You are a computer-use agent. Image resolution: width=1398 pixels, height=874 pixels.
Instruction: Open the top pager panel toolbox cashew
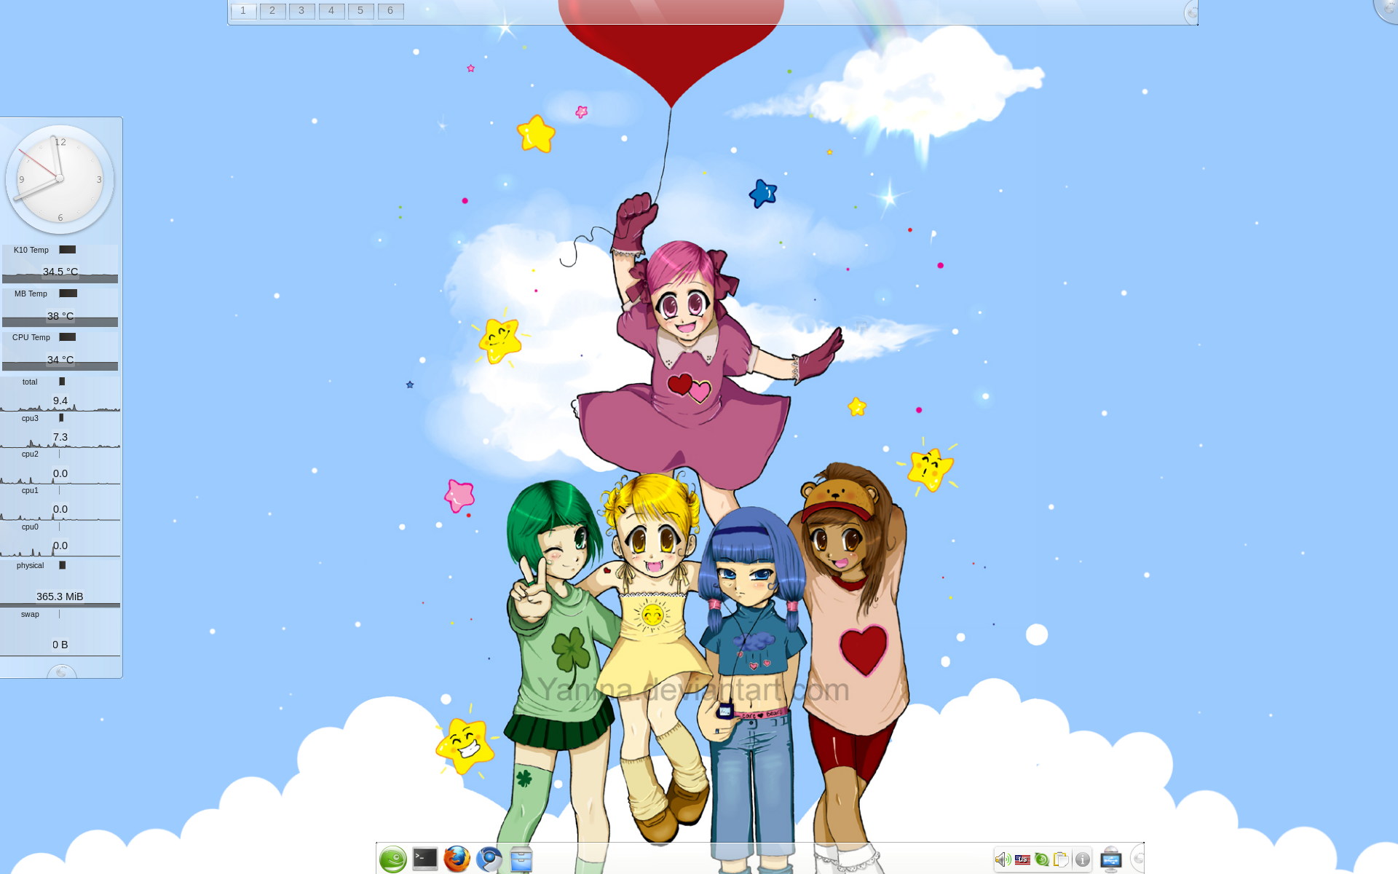[1191, 12]
